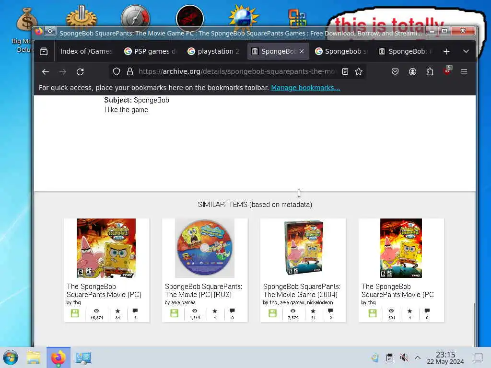The width and height of the screenshot is (491, 368).
Task: Click the archive.org URL address field
Action: point(237,72)
